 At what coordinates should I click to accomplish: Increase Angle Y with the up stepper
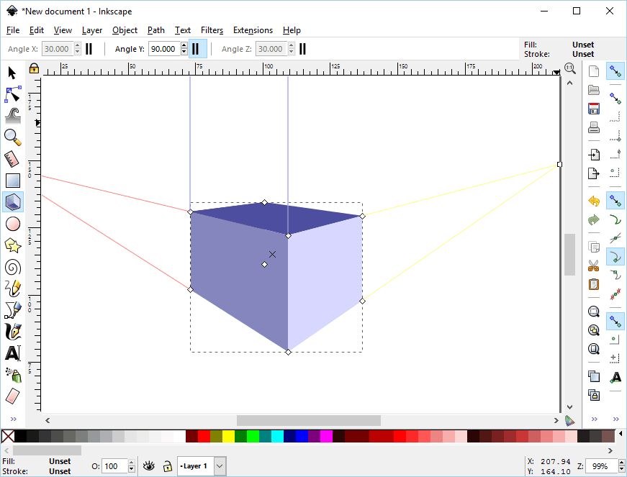(184, 45)
